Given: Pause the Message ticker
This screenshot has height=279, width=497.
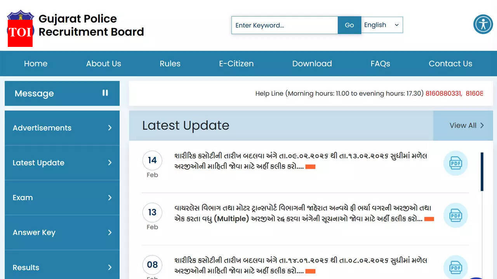Looking at the screenshot, I should (105, 93).
